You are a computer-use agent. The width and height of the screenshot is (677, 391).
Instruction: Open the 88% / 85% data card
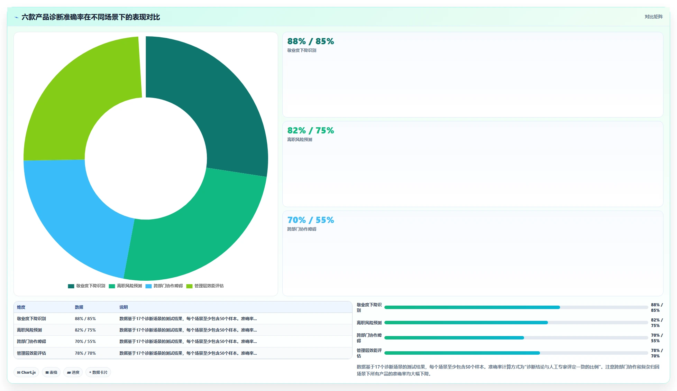coord(473,75)
